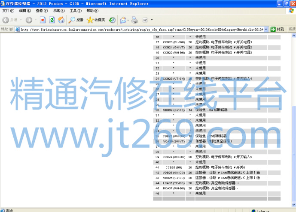Select cell CCB22 (WH-BN) in row 19
296x212 pixels.
[174, 53]
